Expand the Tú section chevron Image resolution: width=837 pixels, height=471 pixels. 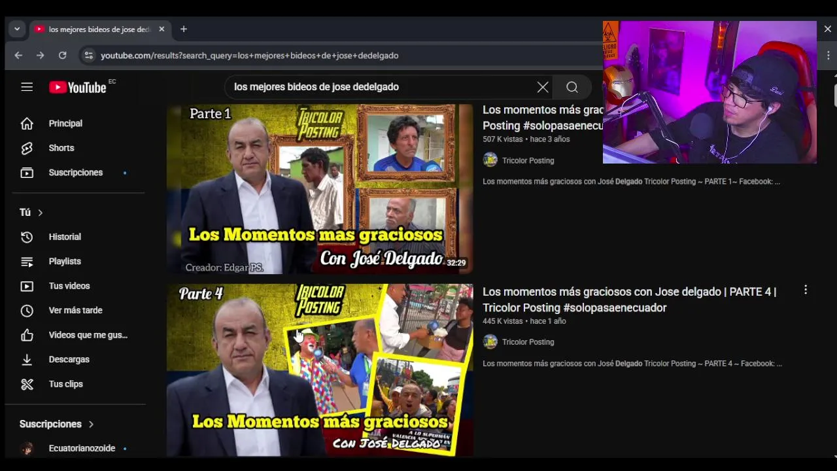(41, 213)
